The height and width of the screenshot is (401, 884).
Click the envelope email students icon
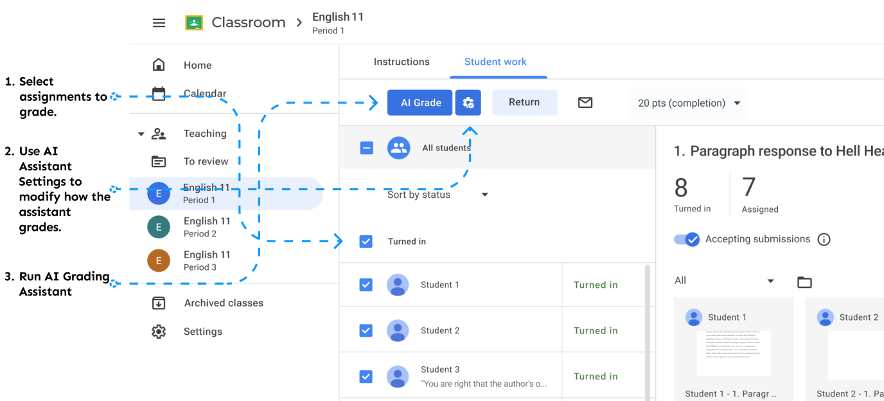click(x=585, y=103)
